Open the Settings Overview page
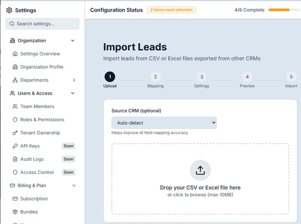Viewport: 301px width, 224px height. (x=40, y=54)
